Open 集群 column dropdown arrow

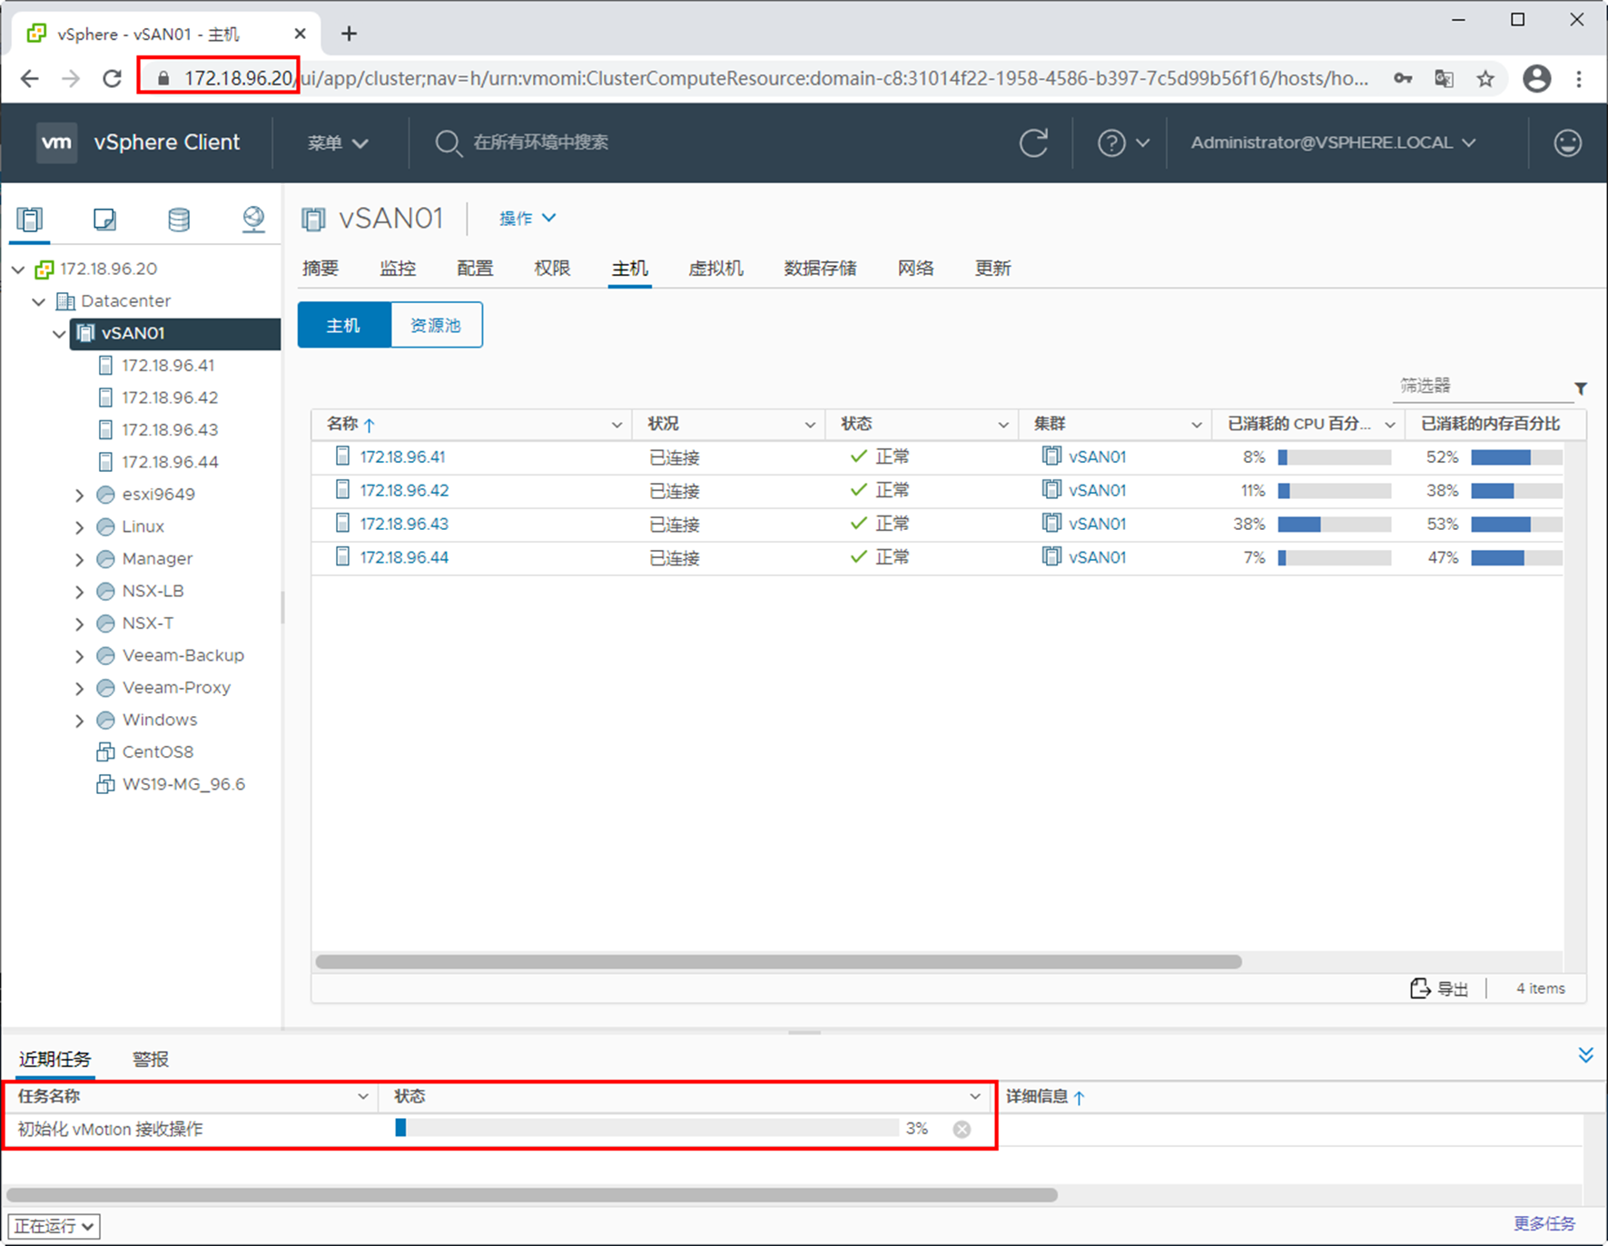tap(1196, 425)
